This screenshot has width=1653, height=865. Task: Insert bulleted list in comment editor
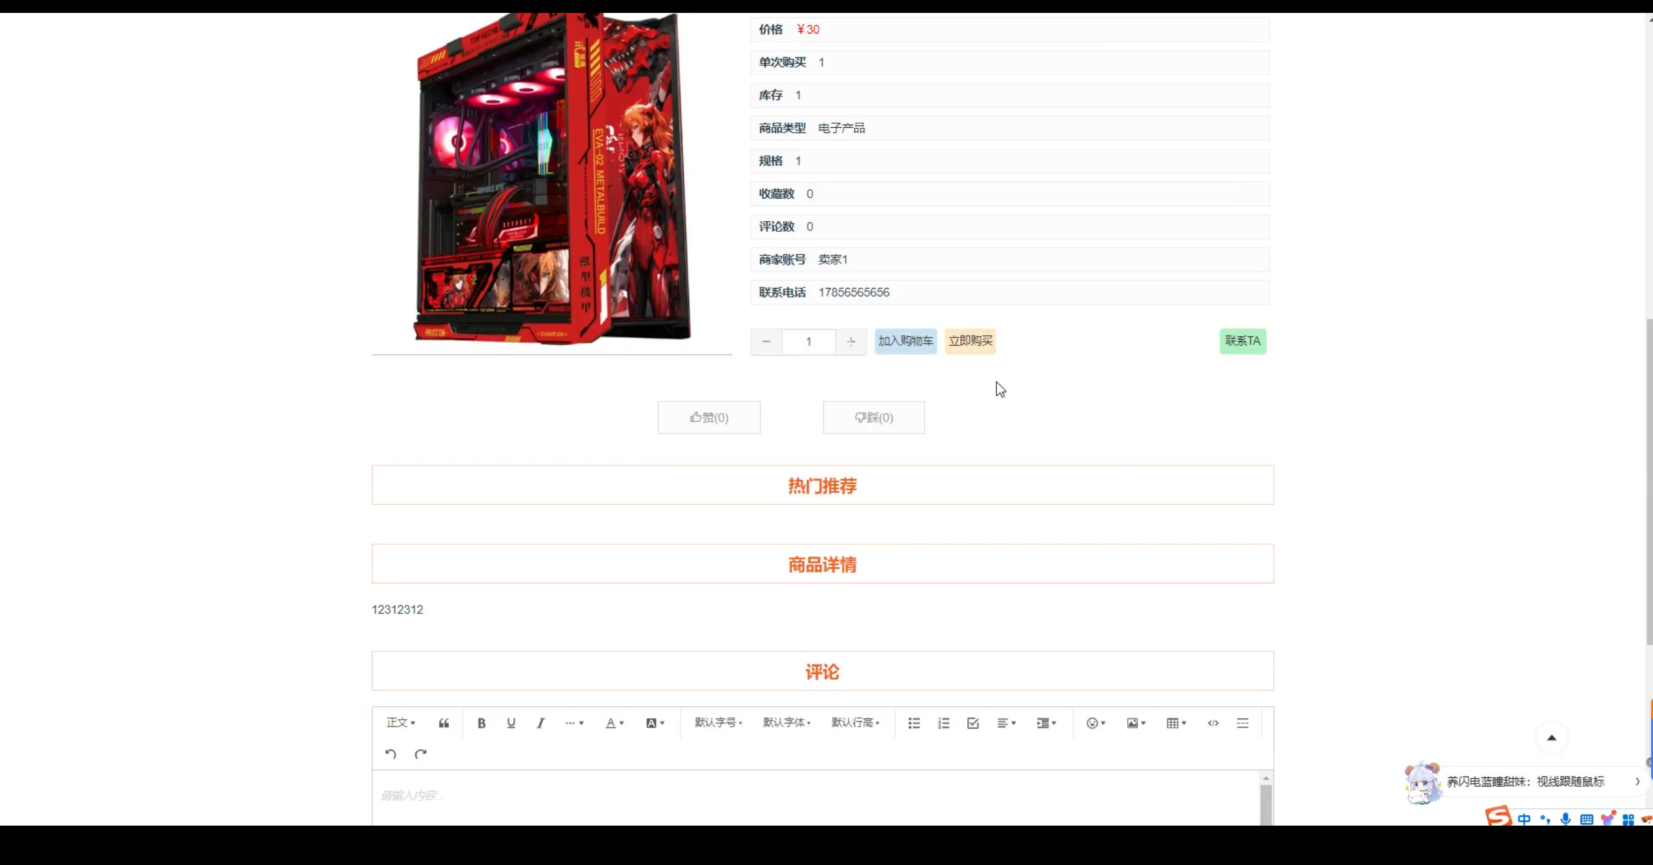point(914,723)
